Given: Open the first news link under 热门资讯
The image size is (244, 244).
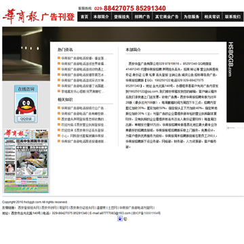Looking at the screenshot, I should pos(84,58).
